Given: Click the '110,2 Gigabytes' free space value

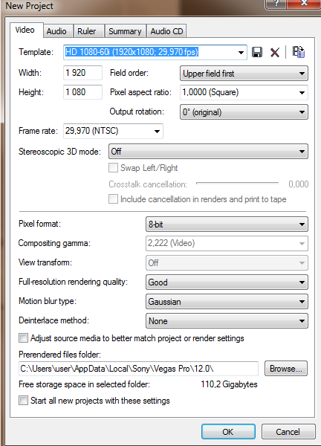Looking at the screenshot, I should (x=229, y=384).
